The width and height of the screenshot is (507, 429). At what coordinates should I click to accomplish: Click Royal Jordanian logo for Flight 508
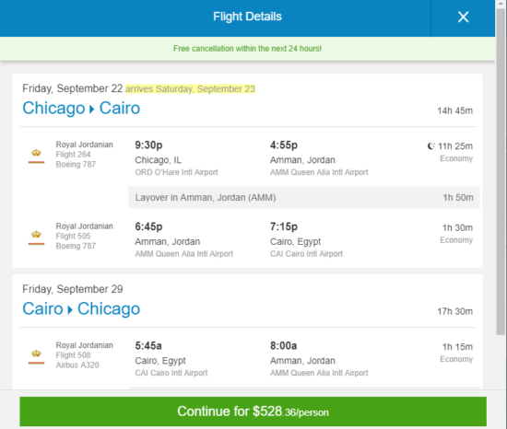pos(36,356)
